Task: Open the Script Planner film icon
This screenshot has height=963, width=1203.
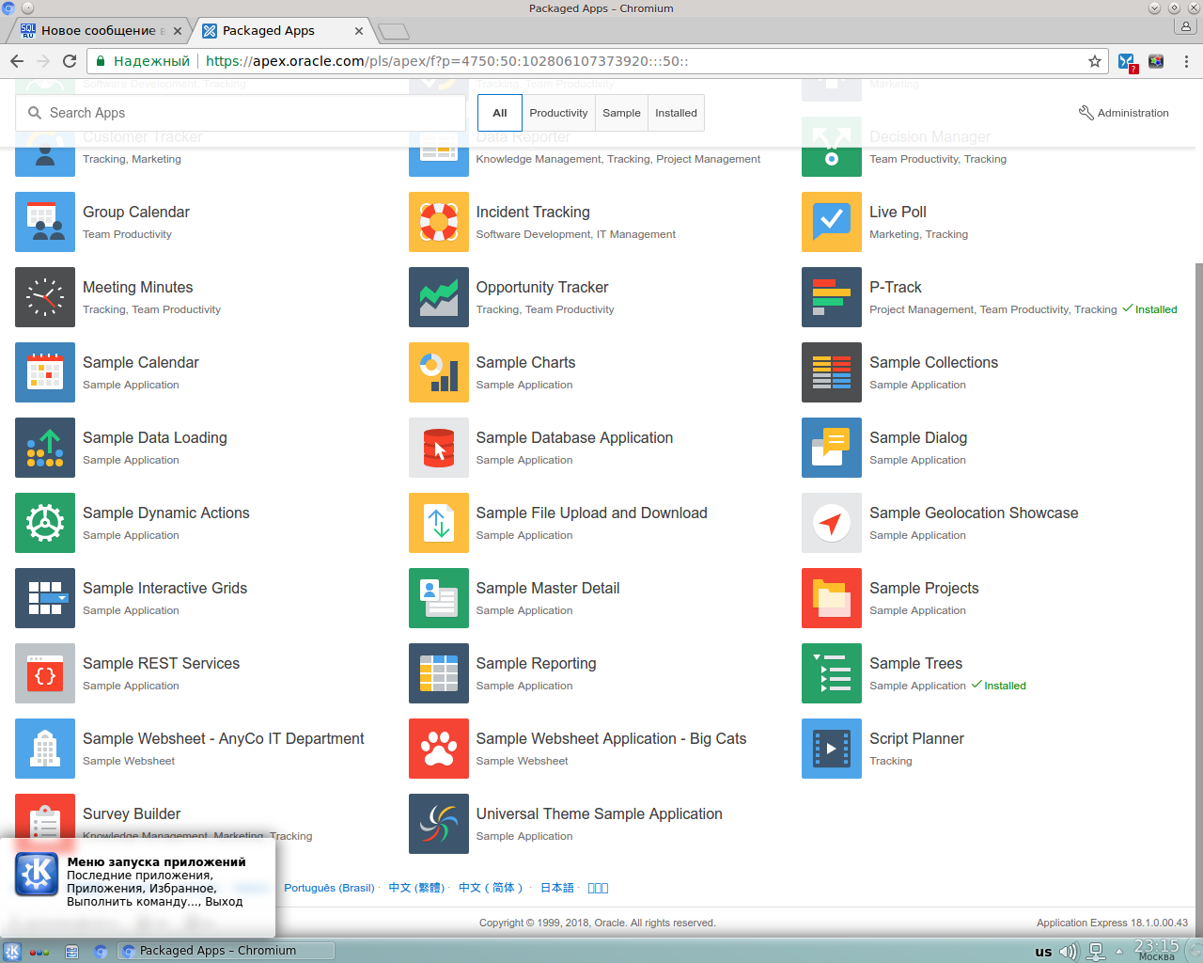Action: pos(831,749)
